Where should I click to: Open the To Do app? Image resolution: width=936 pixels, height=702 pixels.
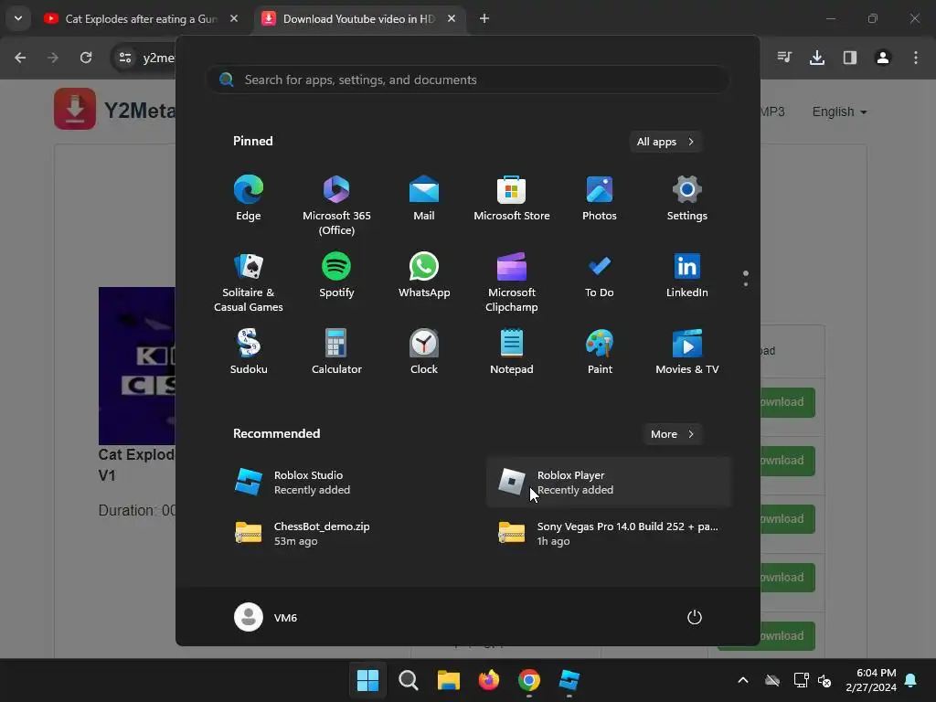pyautogui.click(x=600, y=275)
